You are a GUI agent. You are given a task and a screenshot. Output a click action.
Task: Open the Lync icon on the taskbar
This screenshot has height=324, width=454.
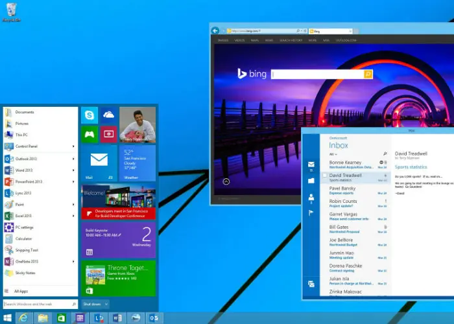click(x=99, y=318)
